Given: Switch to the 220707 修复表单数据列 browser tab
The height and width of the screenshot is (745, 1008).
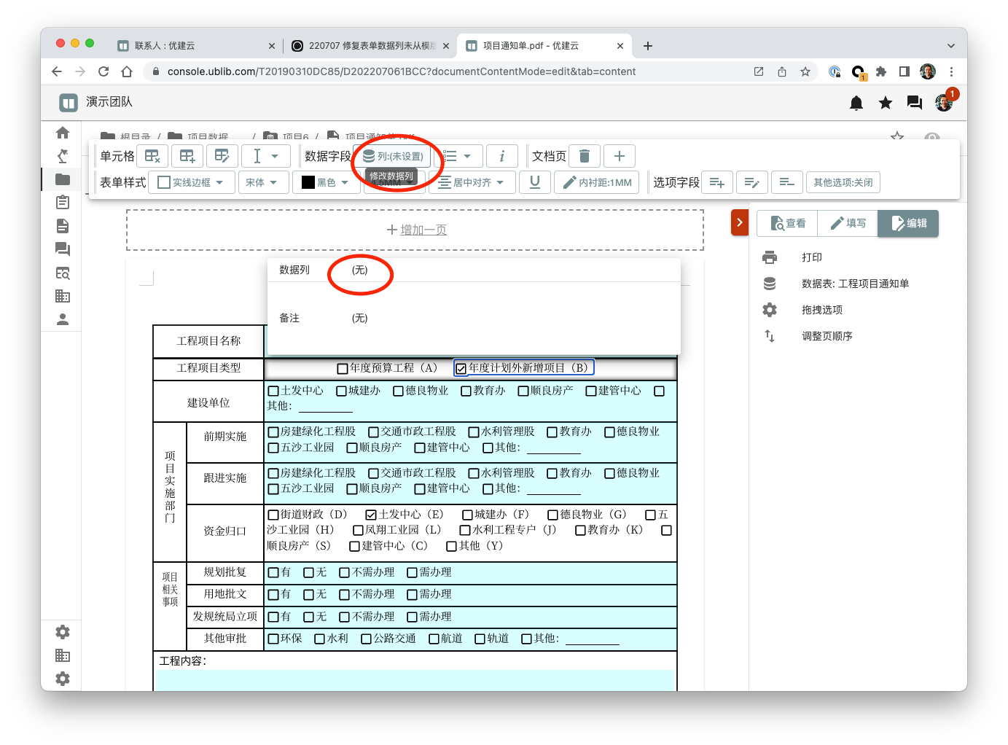Looking at the screenshot, I should pos(372,45).
